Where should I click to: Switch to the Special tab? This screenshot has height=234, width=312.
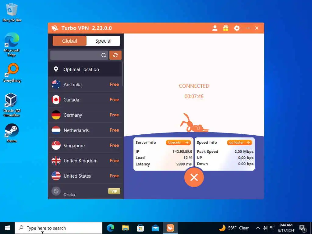click(x=103, y=41)
